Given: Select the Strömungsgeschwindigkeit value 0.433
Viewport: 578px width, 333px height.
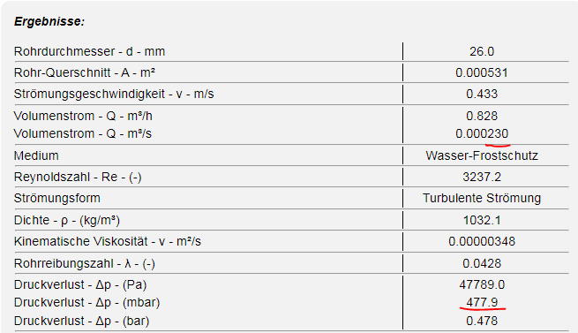Looking at the screenshot, I should (x=482, y=95).
